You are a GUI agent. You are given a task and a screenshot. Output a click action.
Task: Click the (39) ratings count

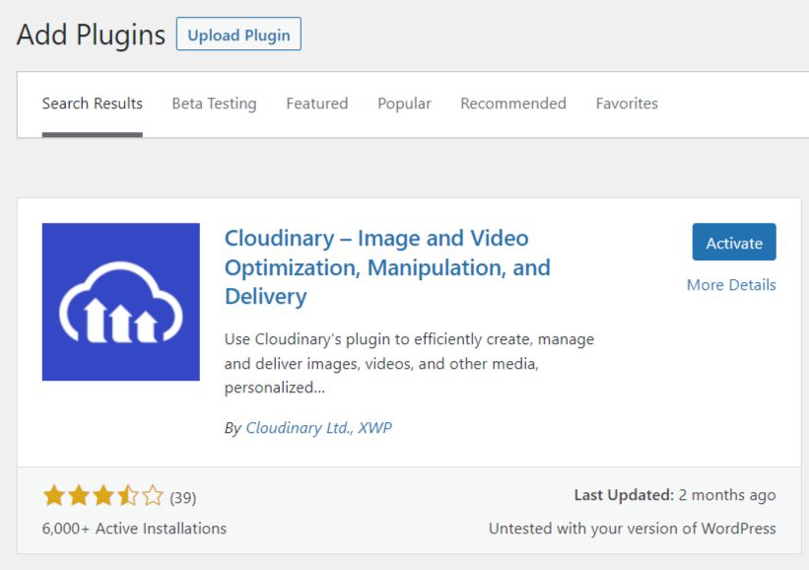click(x=182, y=498)
